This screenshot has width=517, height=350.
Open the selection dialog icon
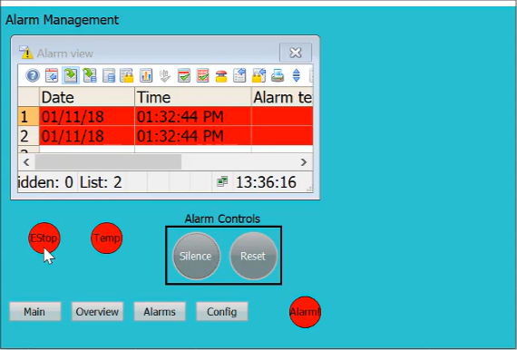[239, 75]
